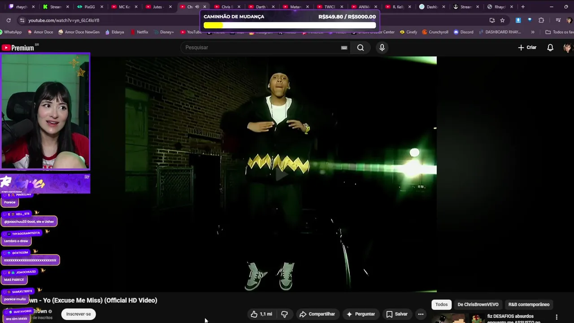Screen dimensions: 574x323
Task: Open Crunchyroll bookmark
Action: click(x=435, y=32)
